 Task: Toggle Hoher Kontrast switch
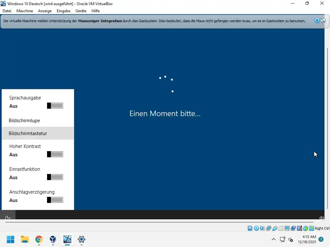(x=55, y=154)
